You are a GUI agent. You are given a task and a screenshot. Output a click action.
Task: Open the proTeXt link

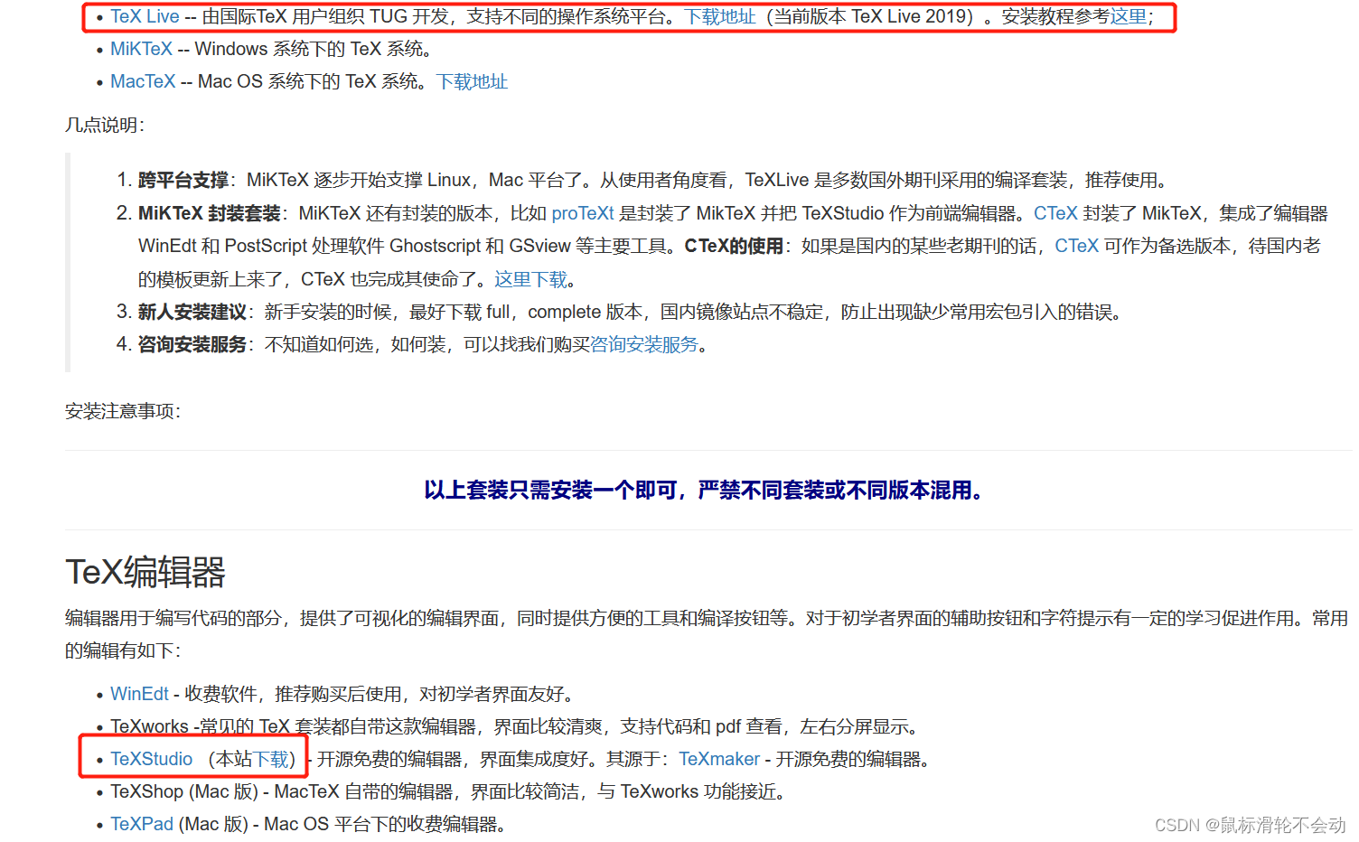pos(583,213)
